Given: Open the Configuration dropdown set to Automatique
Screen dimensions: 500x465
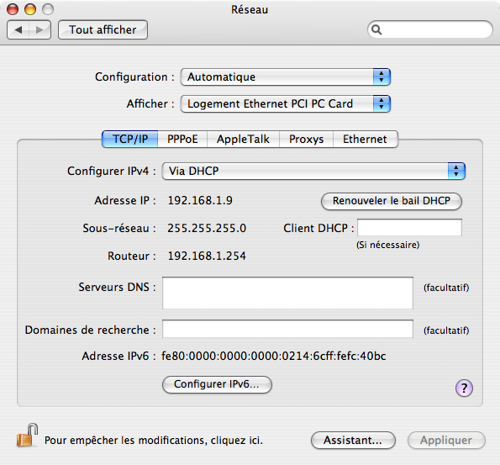Looking at the screenshot, I should [286, 77].
